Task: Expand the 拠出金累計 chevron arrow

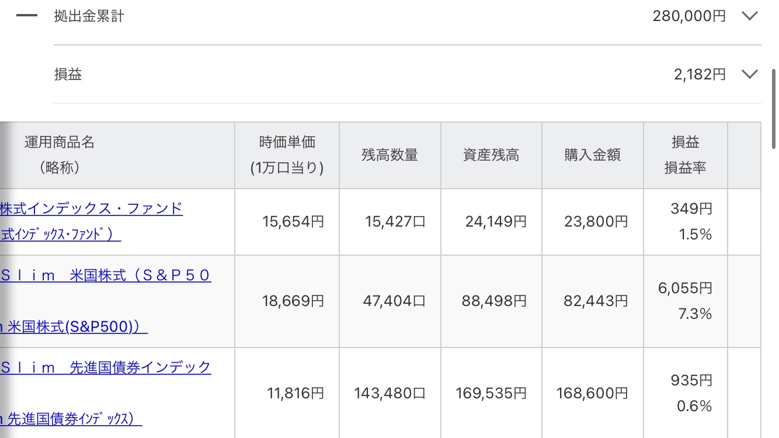Action: point(749,16)
